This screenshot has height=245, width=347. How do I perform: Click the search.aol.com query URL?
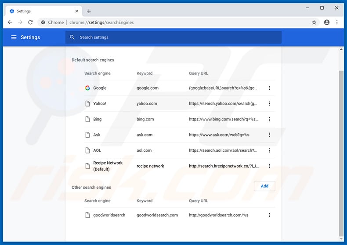[x=223, y=150]
